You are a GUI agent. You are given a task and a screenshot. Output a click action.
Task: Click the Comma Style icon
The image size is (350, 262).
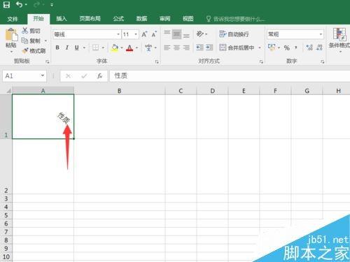(x=296, y=48)
